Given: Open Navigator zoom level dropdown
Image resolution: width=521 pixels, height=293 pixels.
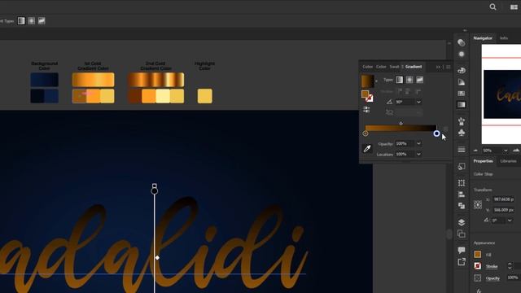Looking at the screenshot, I should (x=506, y=151).
